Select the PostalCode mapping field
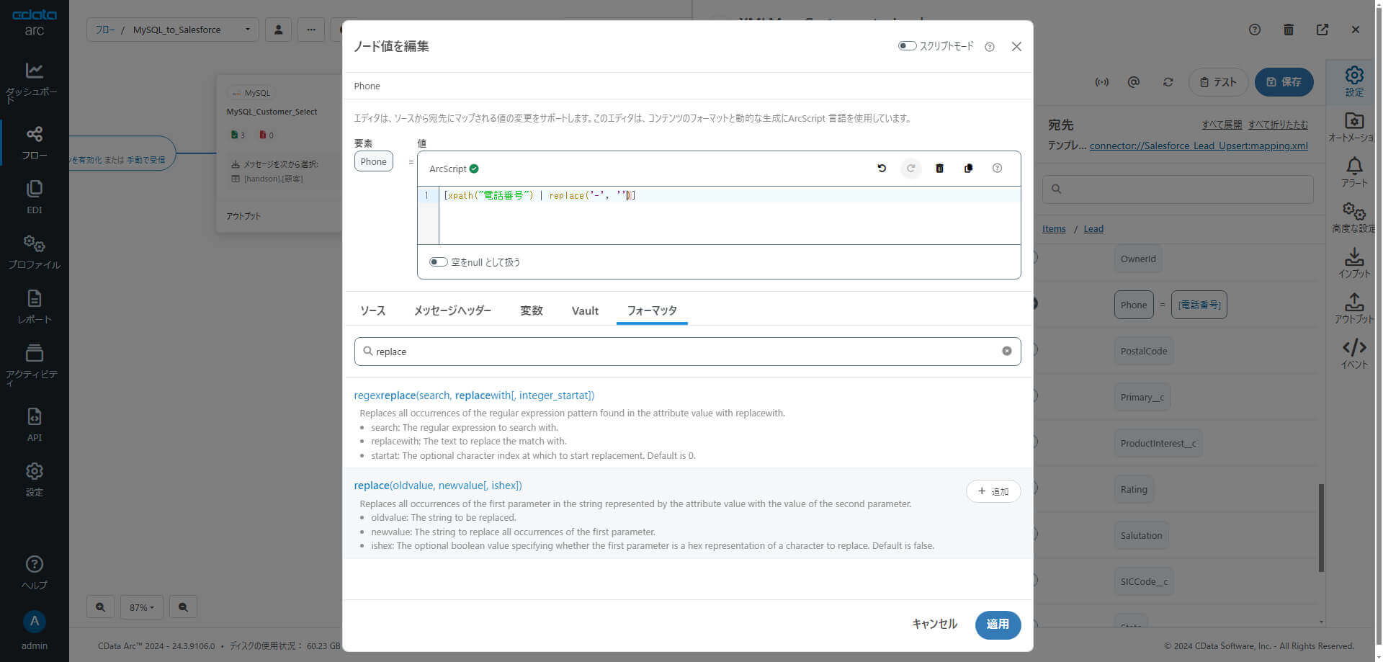 (1144, 351)
